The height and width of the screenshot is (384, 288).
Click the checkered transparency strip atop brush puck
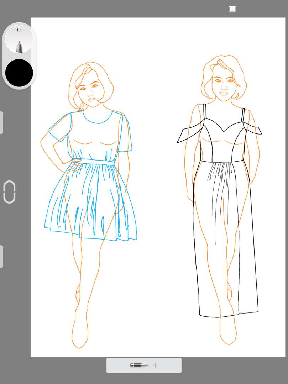(19, 27)
